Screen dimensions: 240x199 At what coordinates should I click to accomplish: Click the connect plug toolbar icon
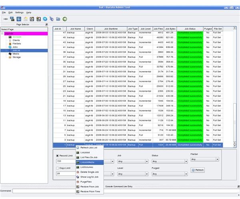click(x=6, y=19)
